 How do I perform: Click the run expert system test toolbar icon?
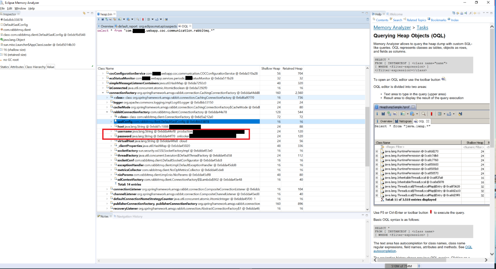coord(120,19)
